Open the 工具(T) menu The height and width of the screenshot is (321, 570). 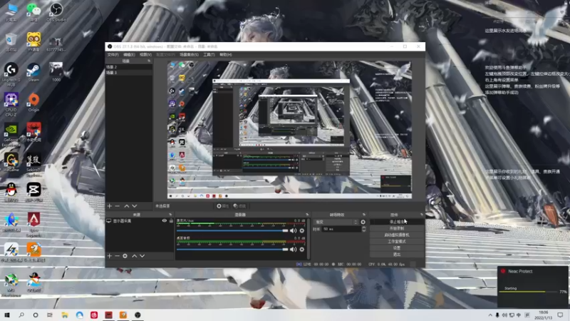(x=209, y=55)
